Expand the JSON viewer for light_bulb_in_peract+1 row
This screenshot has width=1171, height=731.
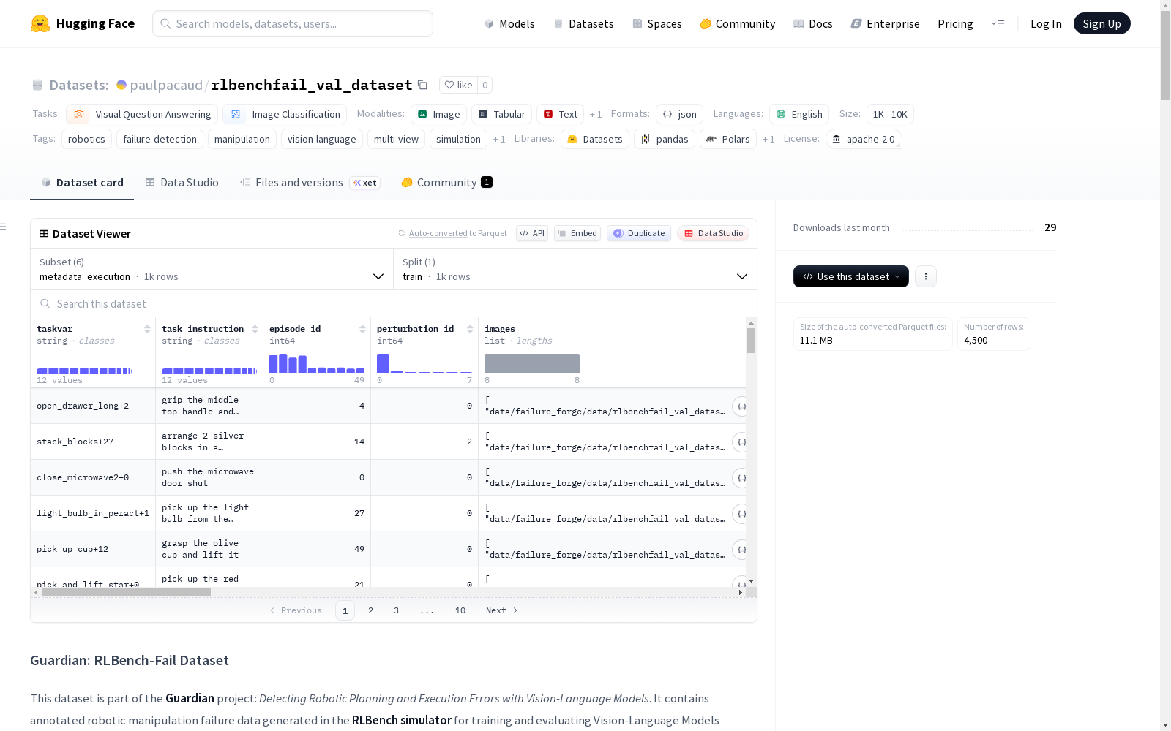pyautogui.click(x=741, y=514)
